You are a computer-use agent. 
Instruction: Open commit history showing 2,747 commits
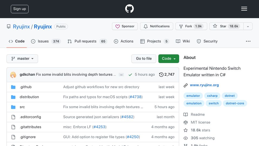tap(167, 75)
